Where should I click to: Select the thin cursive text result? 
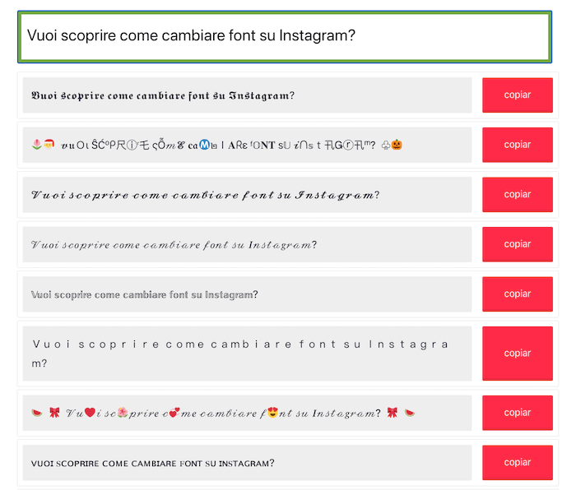click(x=174, y=245)
